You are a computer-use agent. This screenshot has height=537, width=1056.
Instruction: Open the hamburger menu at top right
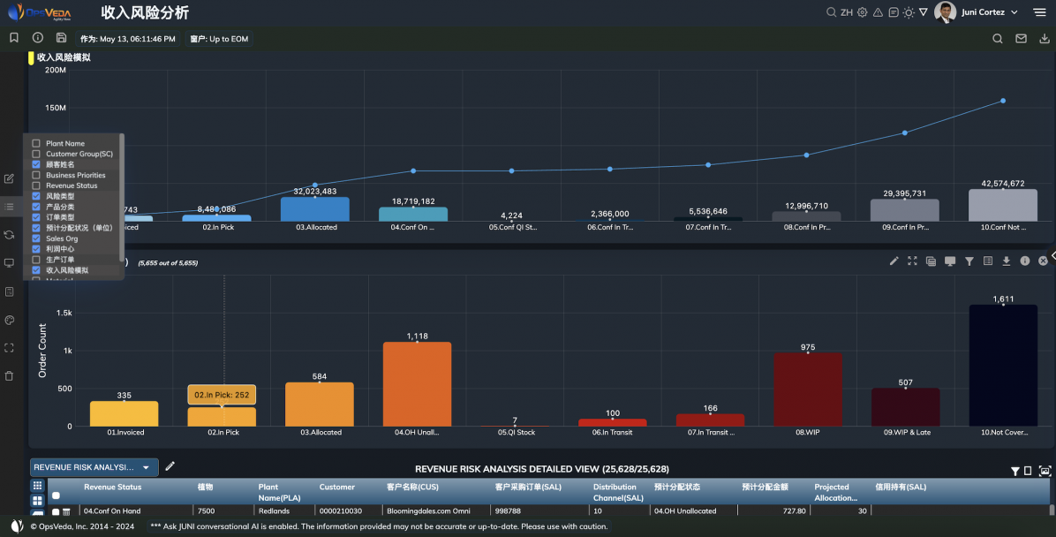point(1039,12)
